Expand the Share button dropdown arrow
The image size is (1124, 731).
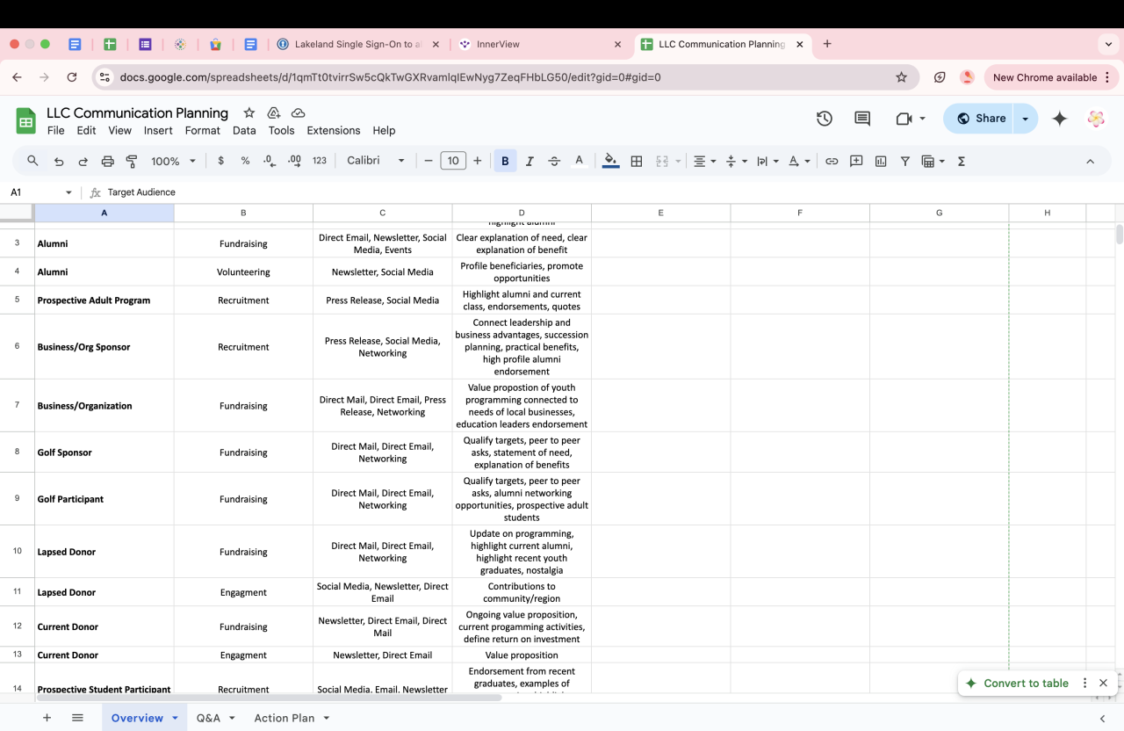pos(1025,119)
